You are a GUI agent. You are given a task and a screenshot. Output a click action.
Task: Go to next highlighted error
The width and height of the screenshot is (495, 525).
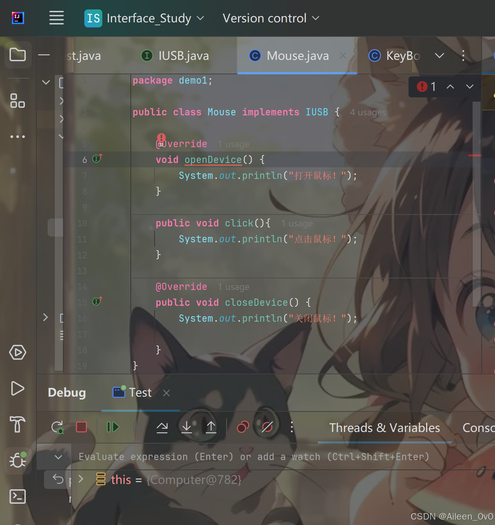(x=470, y=87)
